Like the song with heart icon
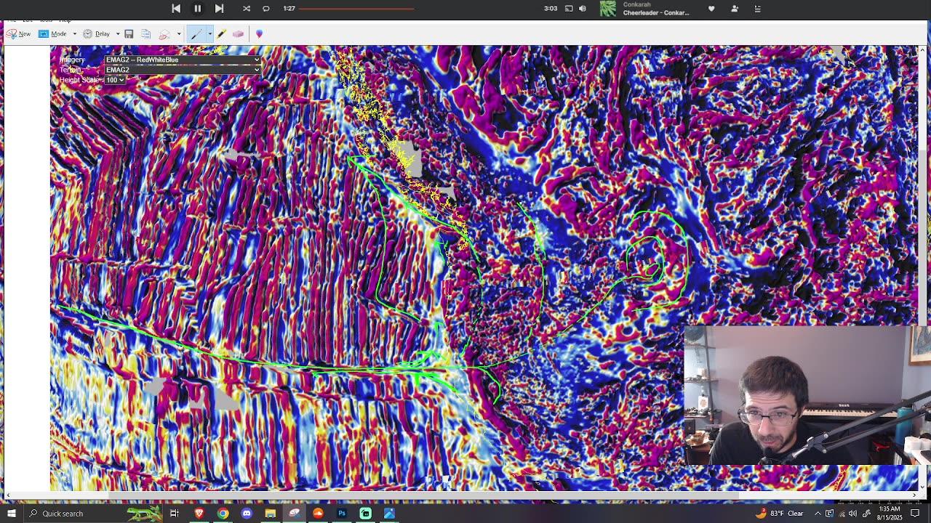Viewport: 931px width, 523px height. (711, 8)
